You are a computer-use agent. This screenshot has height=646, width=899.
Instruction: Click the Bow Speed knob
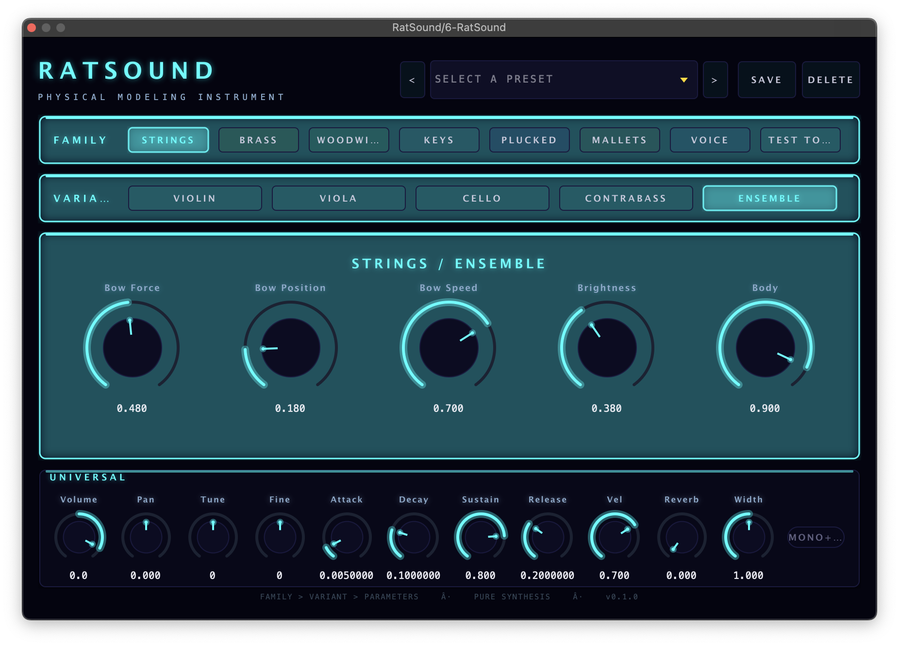[449, 348]
